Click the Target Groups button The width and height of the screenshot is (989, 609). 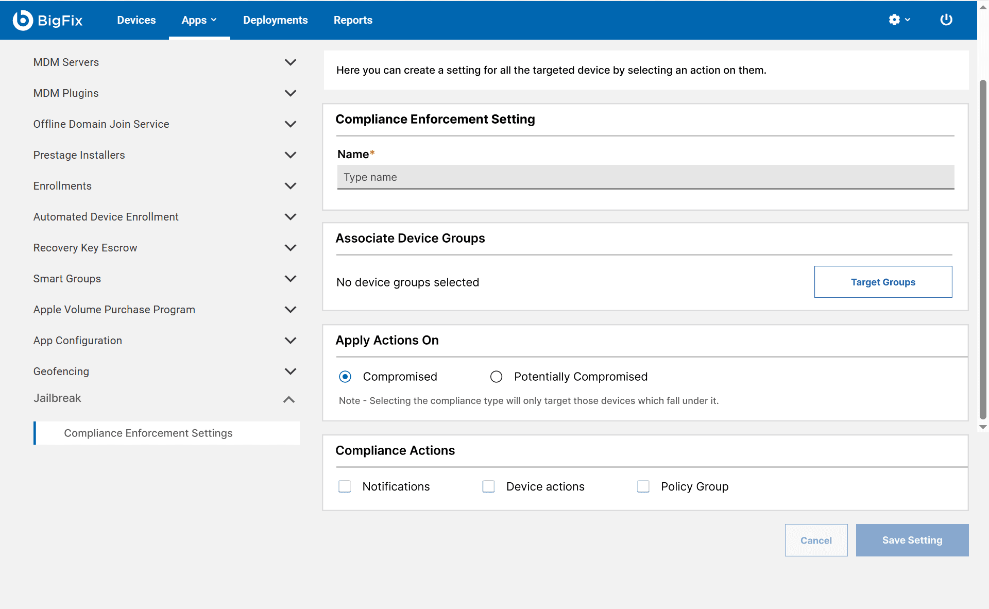883,282
